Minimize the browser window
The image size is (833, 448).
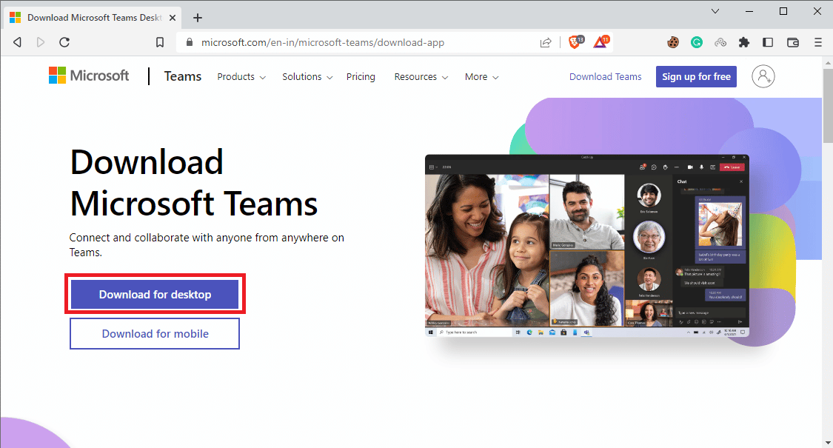click(x=749, y=11)
